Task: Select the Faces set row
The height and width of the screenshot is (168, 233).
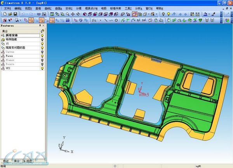Action: pos(20,56)
